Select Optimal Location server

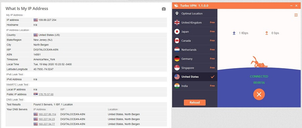coord(195,13)
